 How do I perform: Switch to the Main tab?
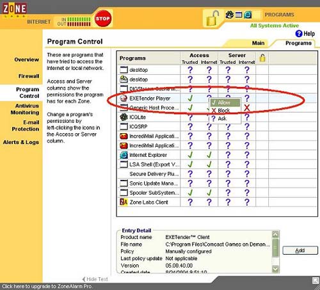coord(258,43)
